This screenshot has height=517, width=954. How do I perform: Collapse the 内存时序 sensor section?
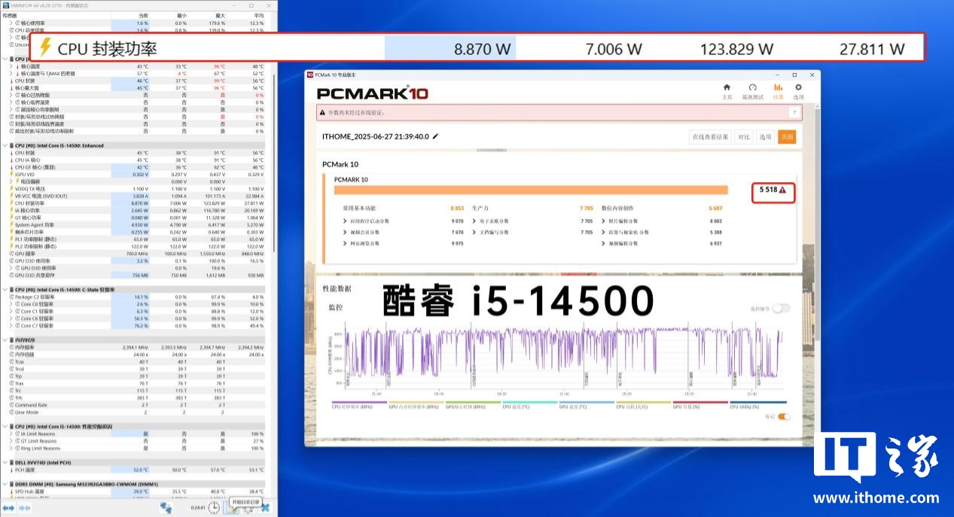5,340
